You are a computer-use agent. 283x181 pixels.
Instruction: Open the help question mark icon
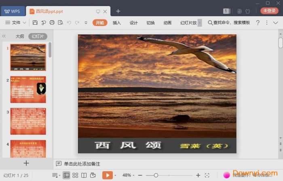[x=258, y=23]
